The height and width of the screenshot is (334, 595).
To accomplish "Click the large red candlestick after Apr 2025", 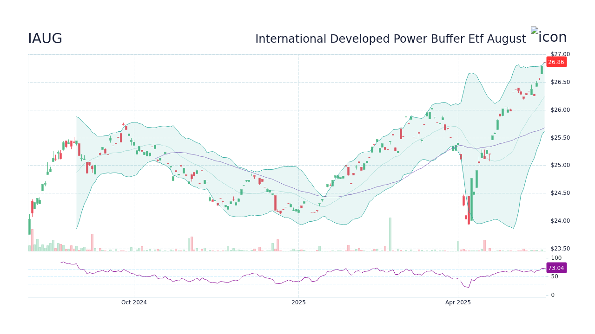I will click(469, 210).
